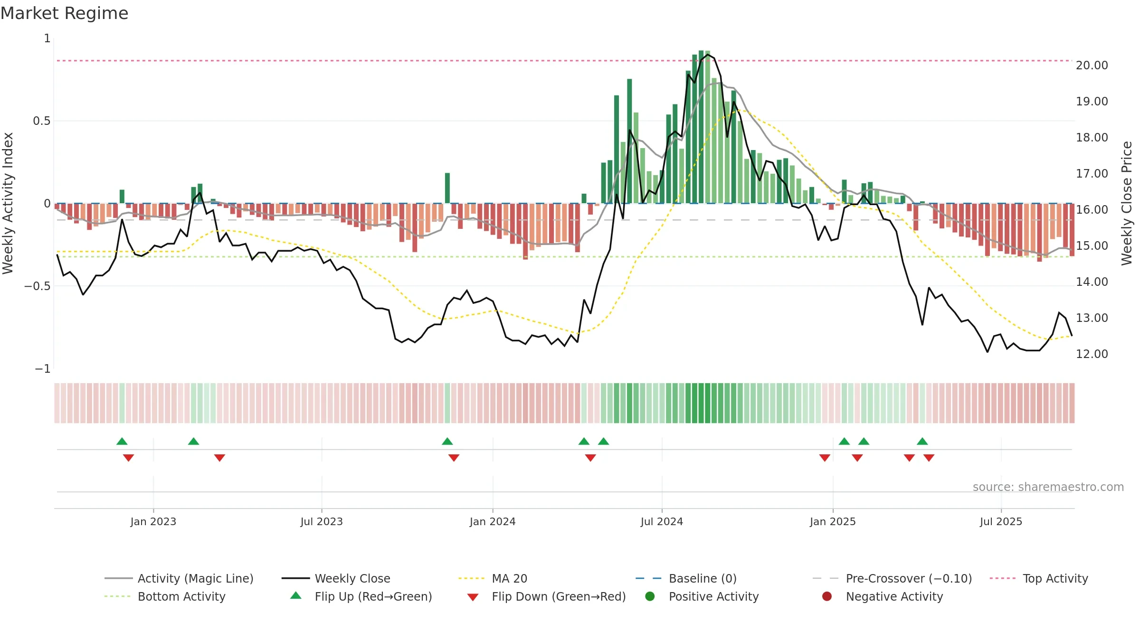The image size is (1140, 641).
Task: Click the −1 activity index tick
Action: coord(43,369)
